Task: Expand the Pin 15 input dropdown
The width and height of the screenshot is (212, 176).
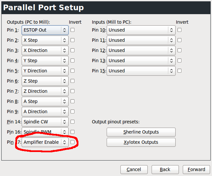Action: click(141, 71)
